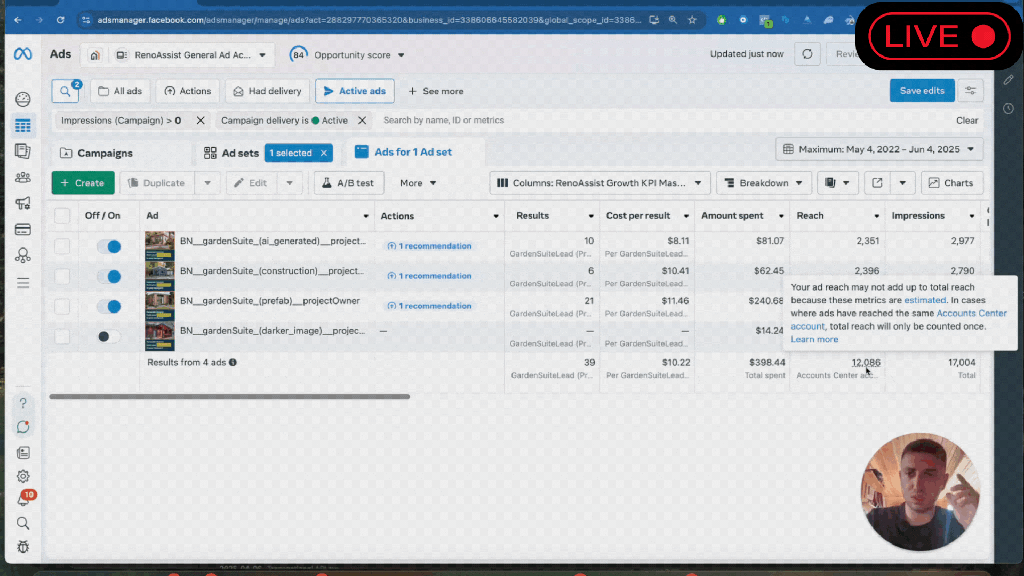Select the Campaigns table icon in sidebar
Image resolution: width=1024 pixels, height=576 pixels.
pyautogui.click(x=23, y=126)
